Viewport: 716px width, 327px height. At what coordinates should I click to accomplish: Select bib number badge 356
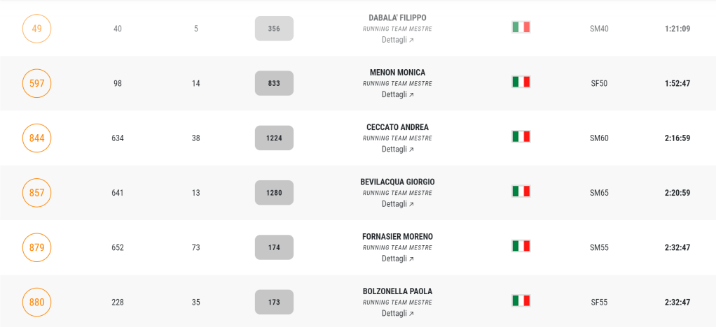(274, 29)
